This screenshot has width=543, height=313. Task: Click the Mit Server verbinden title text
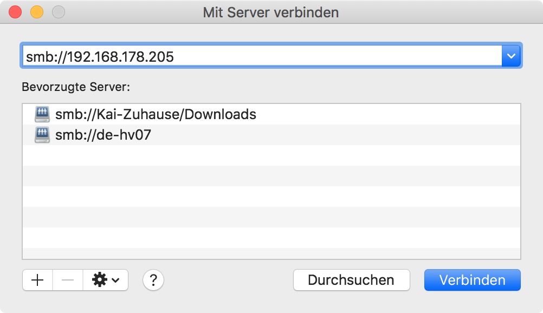click(x=271, y=12)
